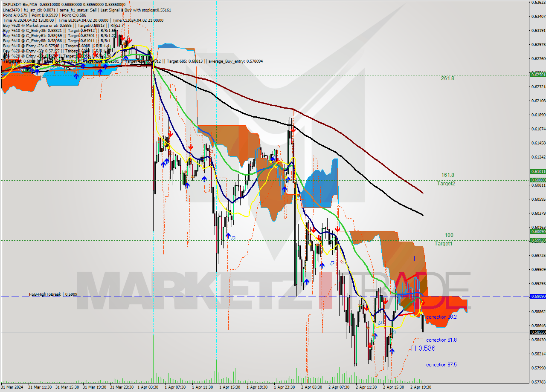The height and width of the screenshot is (392, 546).
Task: Click the 261.8 Fibonacci level label
Action: coord(447,78)
